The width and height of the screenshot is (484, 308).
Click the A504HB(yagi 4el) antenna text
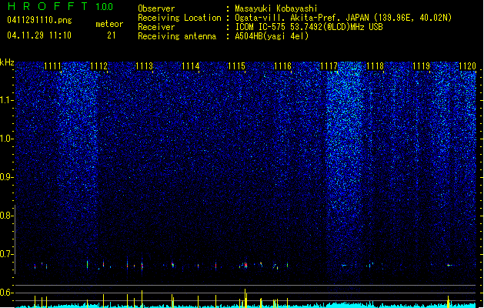click(x=272, y=36)
